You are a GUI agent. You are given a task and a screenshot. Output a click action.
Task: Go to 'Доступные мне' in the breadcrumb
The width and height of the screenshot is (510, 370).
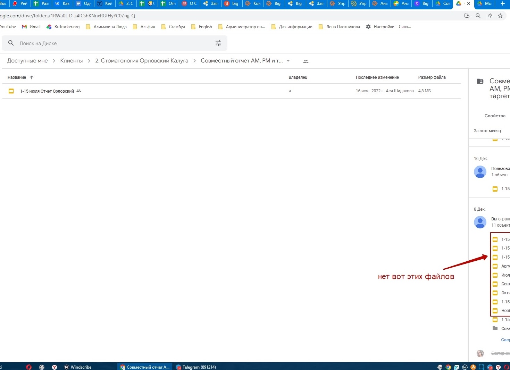(x=27, y=61)
